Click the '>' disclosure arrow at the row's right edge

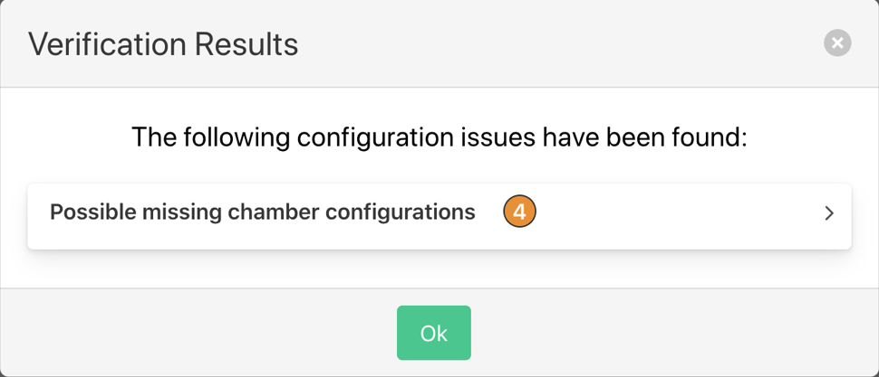pyautogui.click(x=828, y=213)
